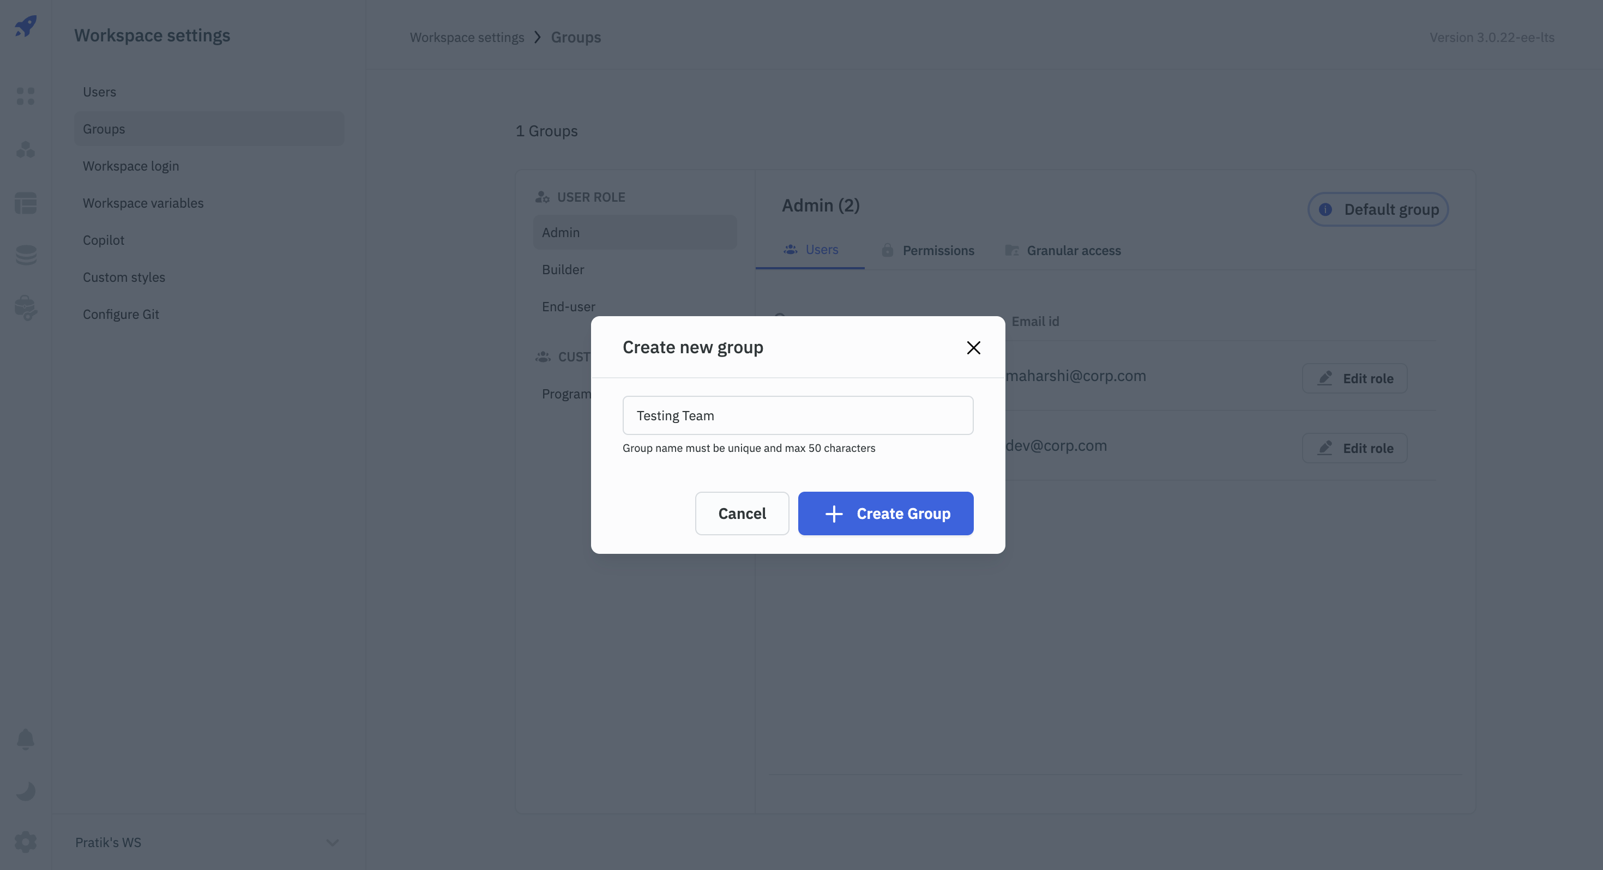Click the Testing Team group name input field
Viewport: 1603px width, 870px height.
(797, 415)
